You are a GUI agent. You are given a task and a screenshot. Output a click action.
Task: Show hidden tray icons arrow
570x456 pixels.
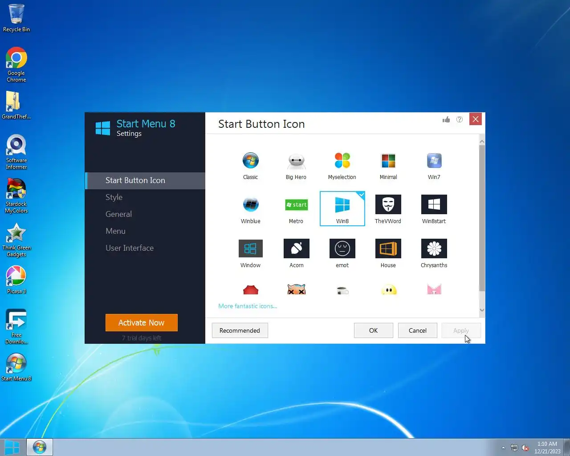(x=503, y=448)
